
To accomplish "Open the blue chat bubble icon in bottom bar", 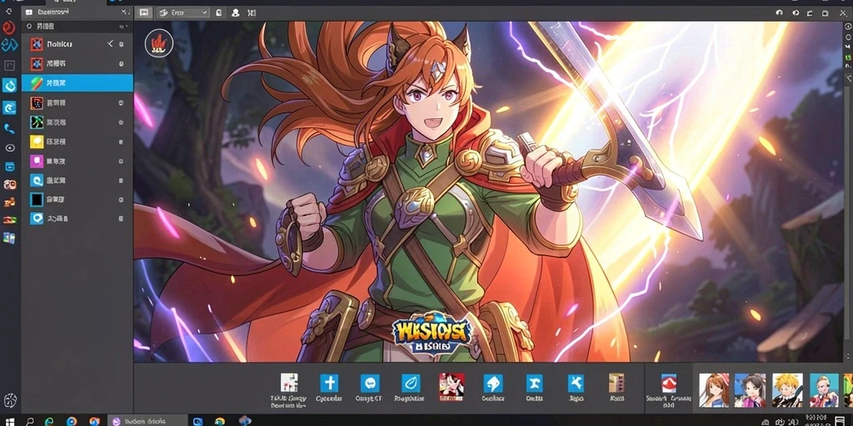I will [370, 383].
